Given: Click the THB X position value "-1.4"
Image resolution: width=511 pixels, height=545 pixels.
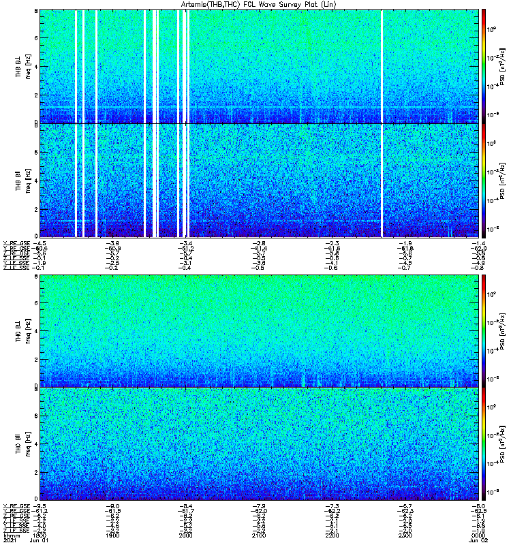Looking at the screenshot, I should pos(478,243).
